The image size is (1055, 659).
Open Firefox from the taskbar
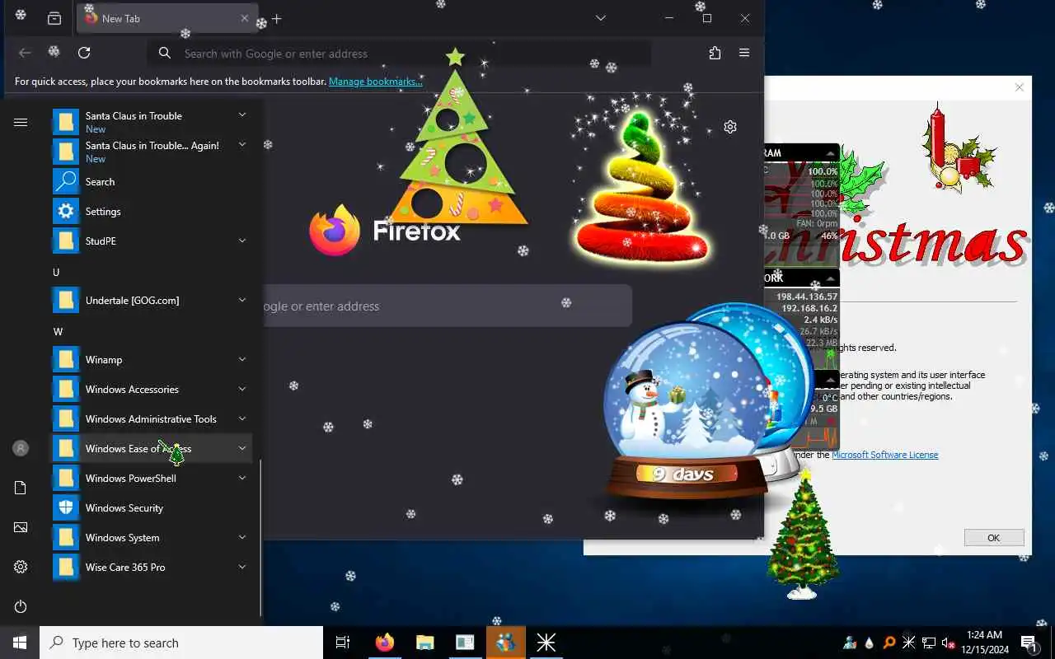click(x=384, y=643)
